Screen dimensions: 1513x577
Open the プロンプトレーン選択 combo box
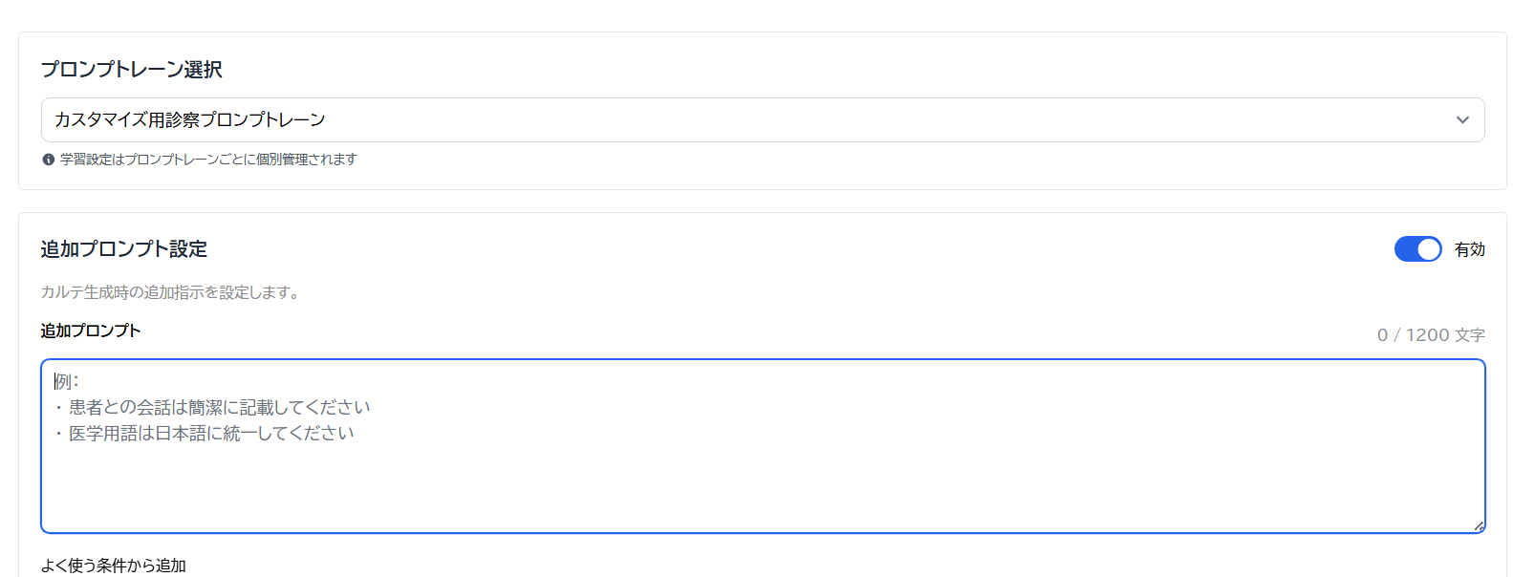coord(762,119)
